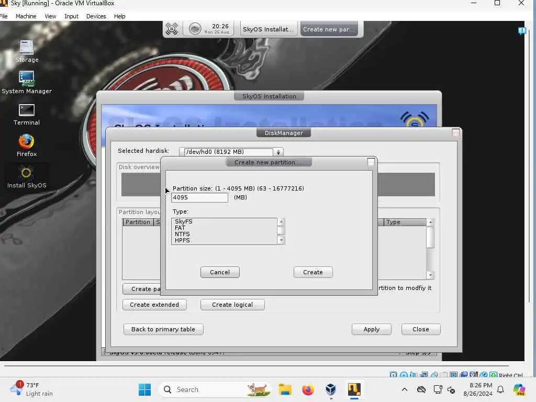Screen dimensions: 536x402
Task: Open Firefox from the Windows taskbar
Action: click(x=308, y=389)
